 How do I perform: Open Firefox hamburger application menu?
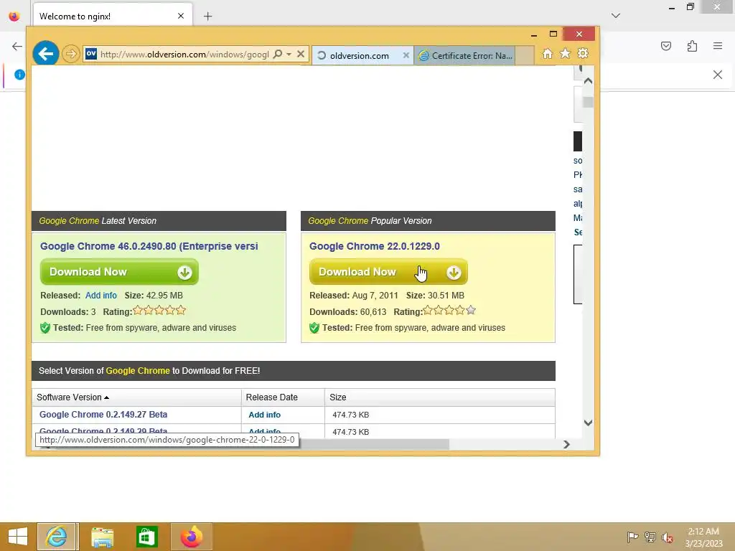718,46
